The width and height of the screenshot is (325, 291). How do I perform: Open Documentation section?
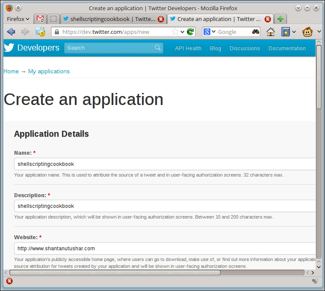click(287, 48)
